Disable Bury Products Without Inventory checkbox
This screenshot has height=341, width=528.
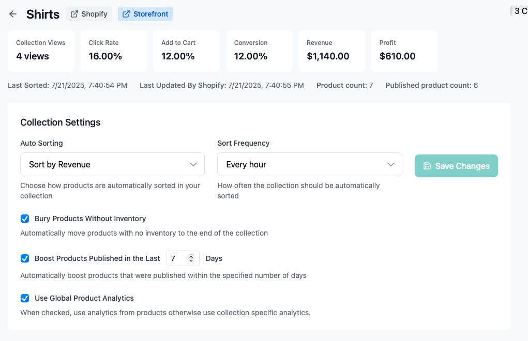[25, 219]
